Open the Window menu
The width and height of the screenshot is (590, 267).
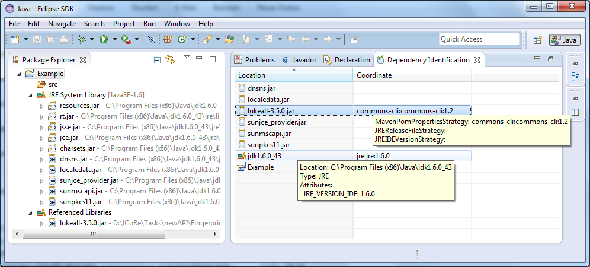click(x=177, y=24)
